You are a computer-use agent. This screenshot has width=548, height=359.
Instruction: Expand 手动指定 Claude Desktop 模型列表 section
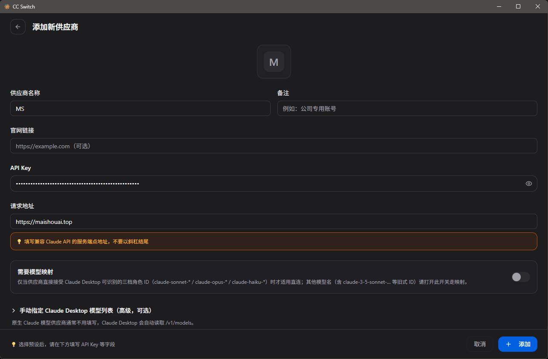82,311
